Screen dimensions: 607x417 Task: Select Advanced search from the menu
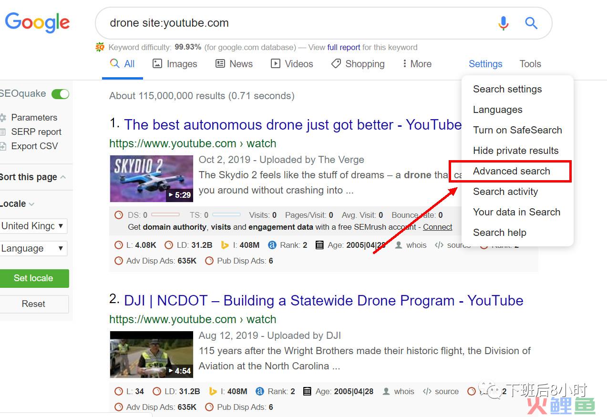point(511,171)
